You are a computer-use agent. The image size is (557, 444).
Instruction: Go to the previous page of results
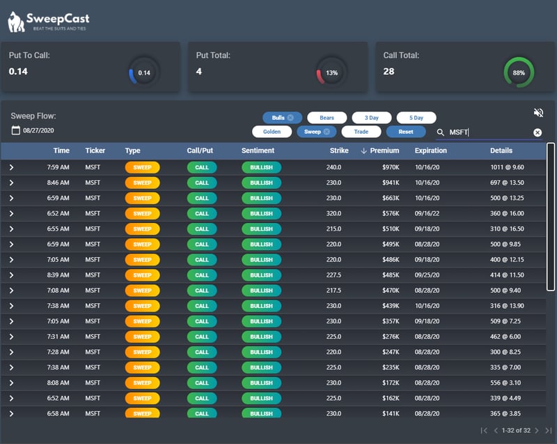[496, 431]
